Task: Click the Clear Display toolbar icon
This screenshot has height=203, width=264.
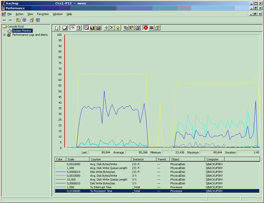Action: (65, 28)
